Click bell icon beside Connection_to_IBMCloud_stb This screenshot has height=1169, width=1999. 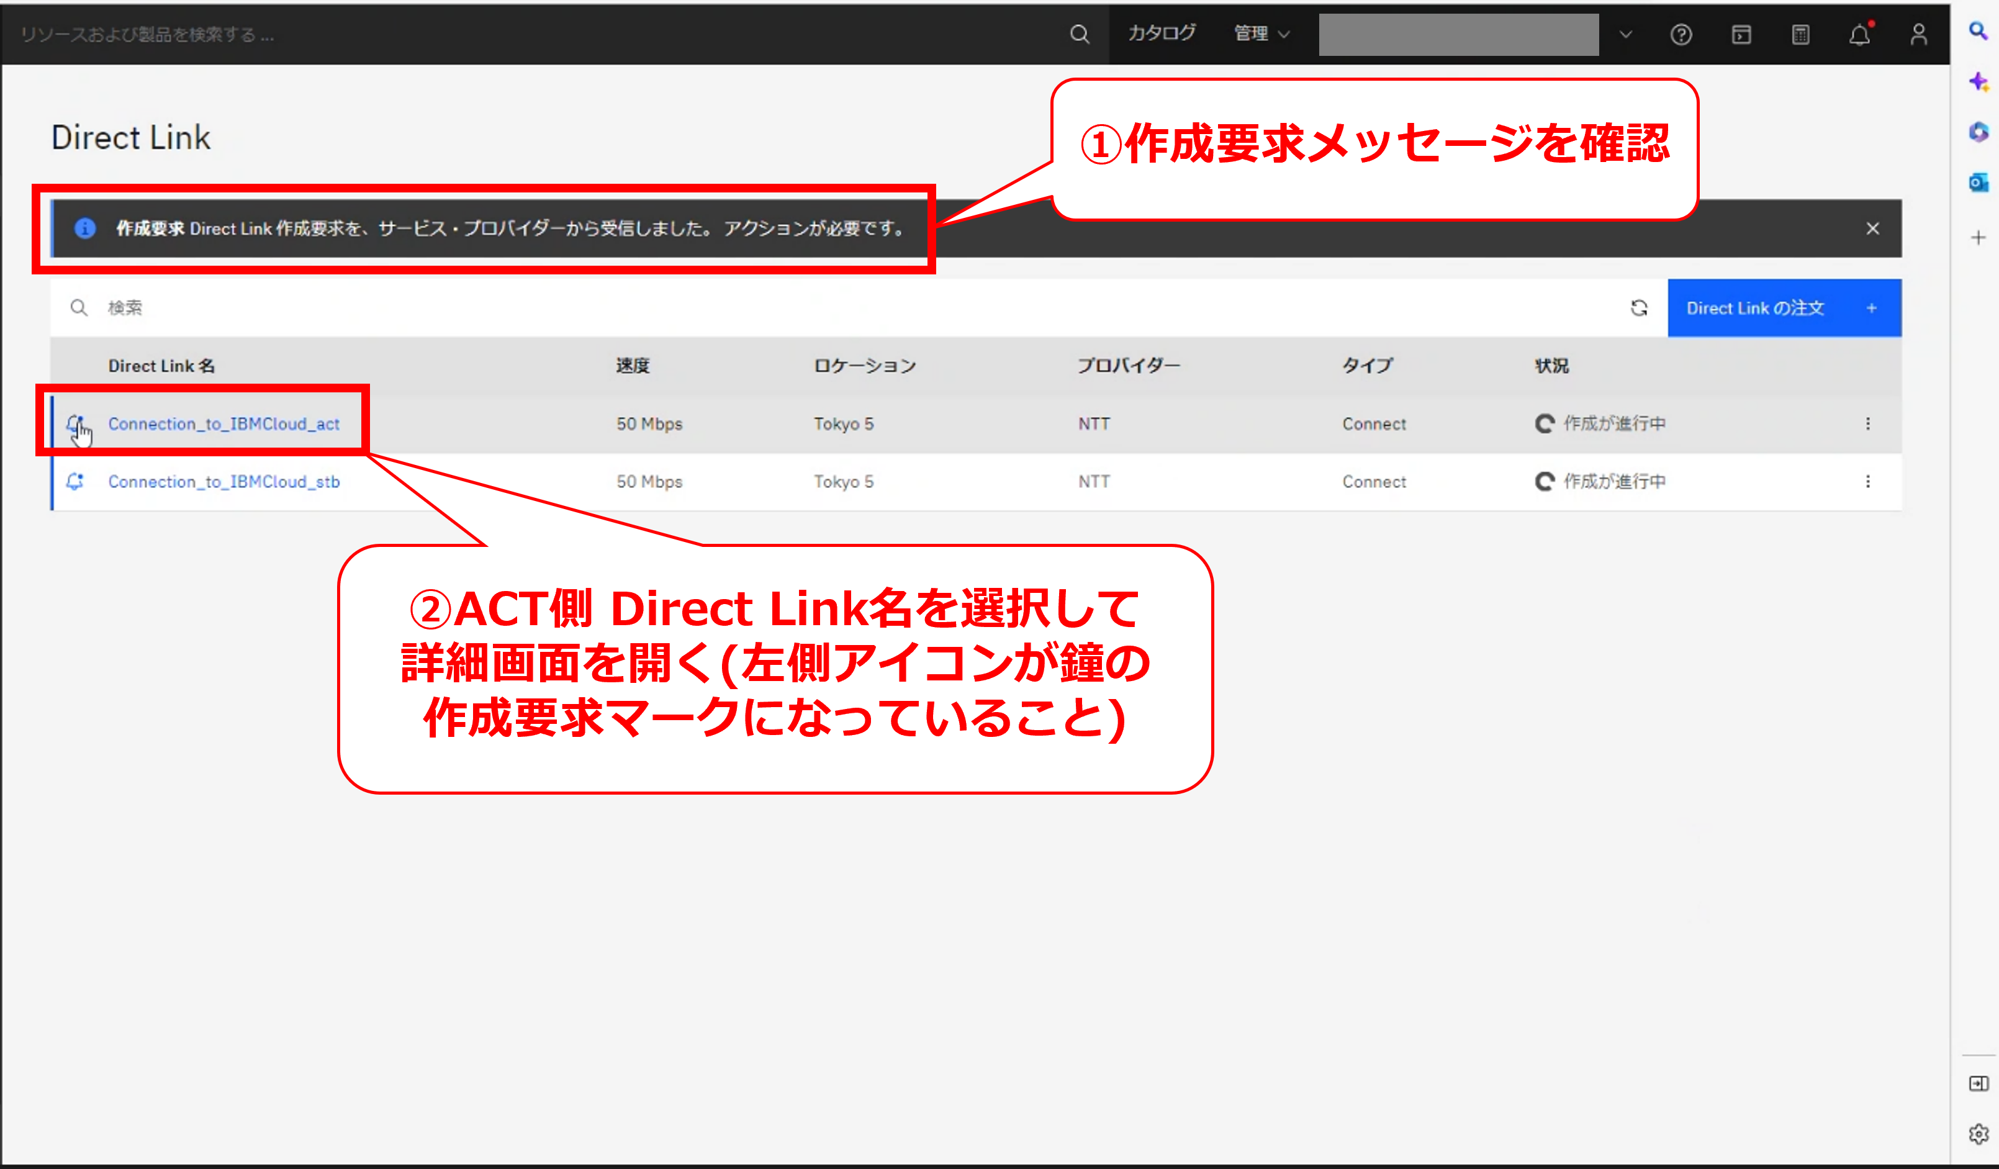pyautogui.click(x=75, y=481)
